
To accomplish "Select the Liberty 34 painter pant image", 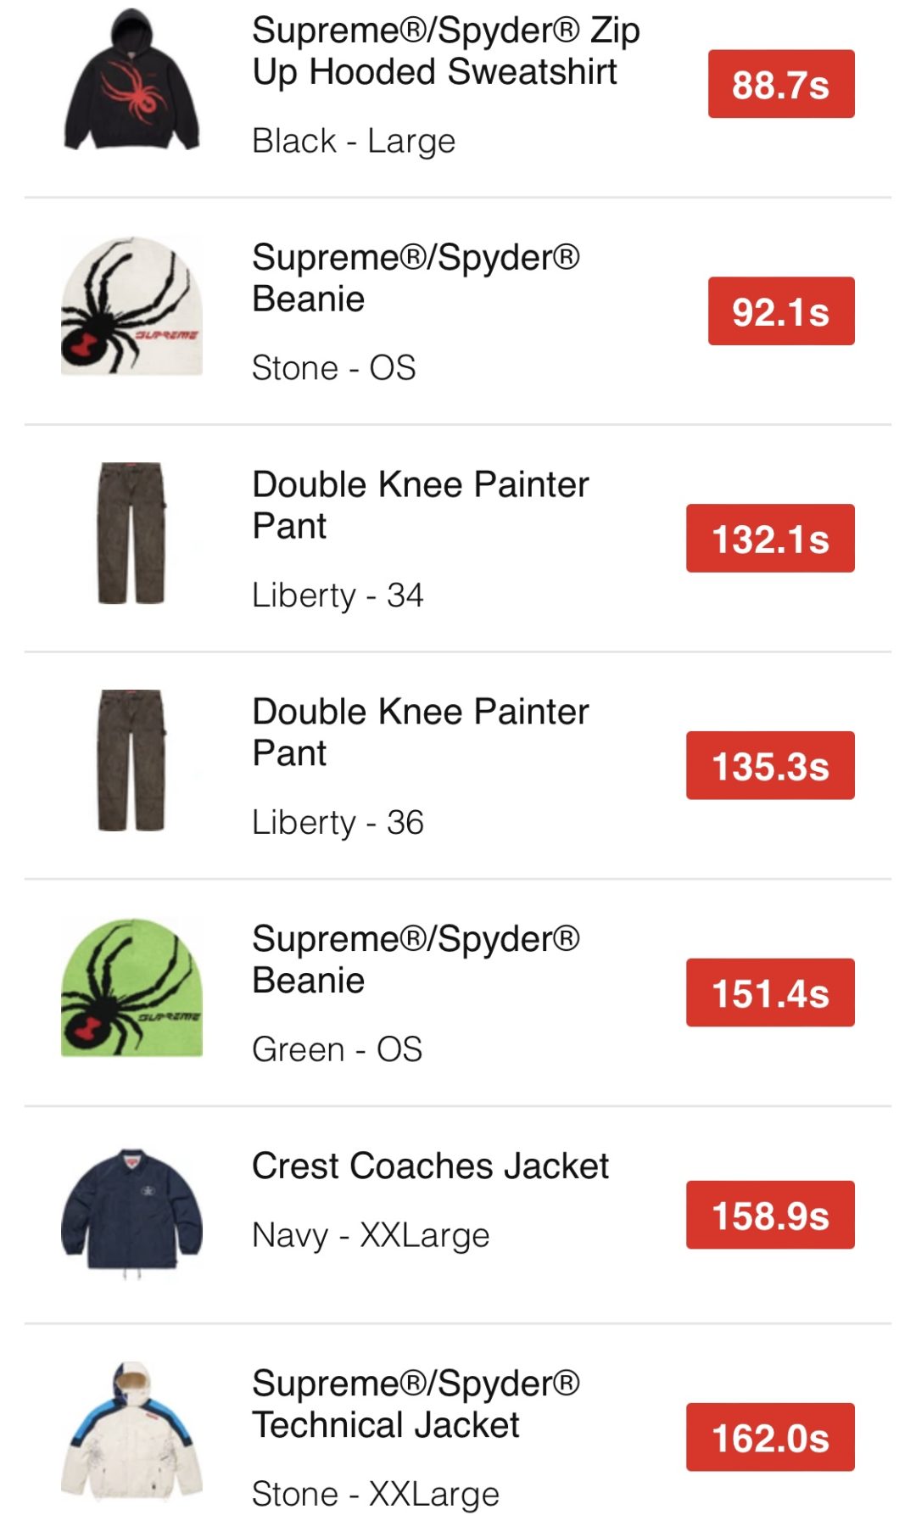I will pyautogui.click(x=131, y=534).
